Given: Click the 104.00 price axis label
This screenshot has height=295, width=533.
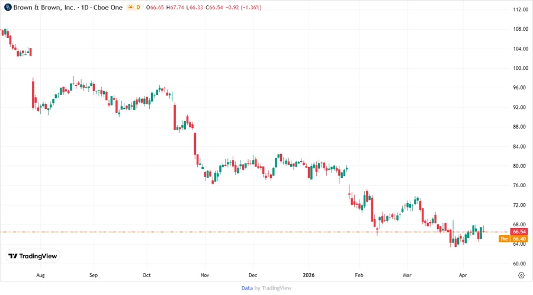Looking at the screenshot, I should [521, 49].
